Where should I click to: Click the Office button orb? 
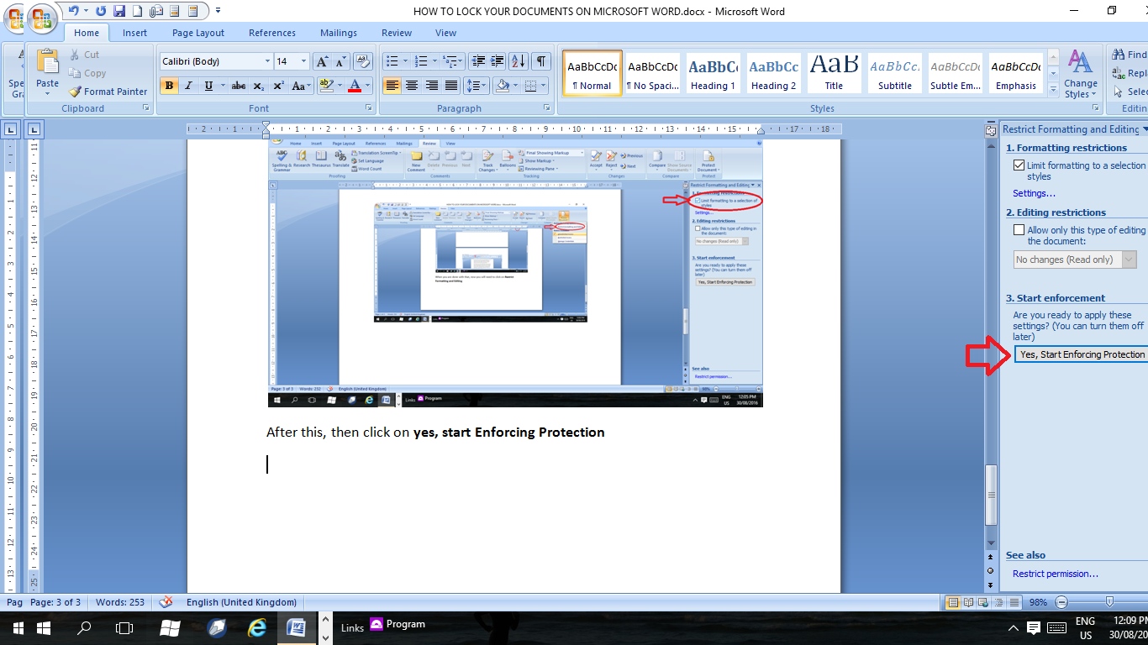40,18
